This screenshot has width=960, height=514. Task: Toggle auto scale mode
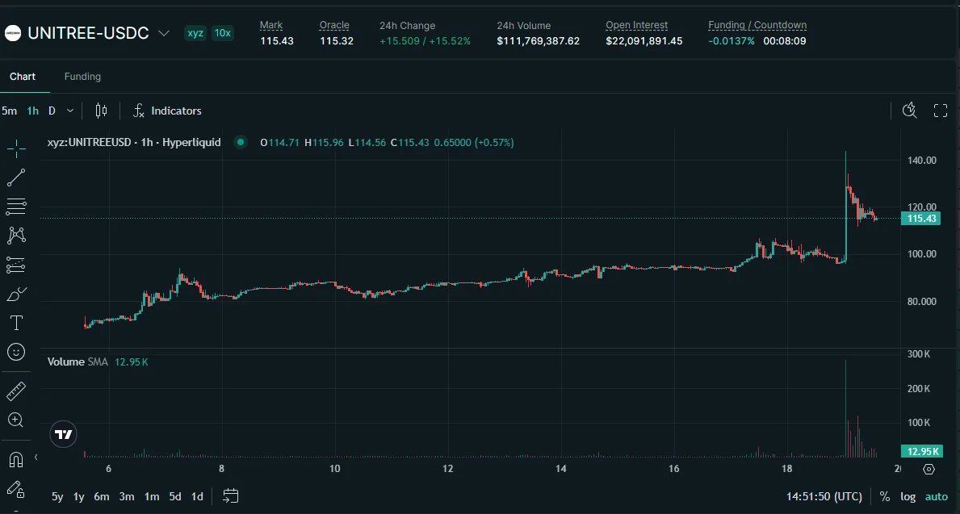[936, 496]
